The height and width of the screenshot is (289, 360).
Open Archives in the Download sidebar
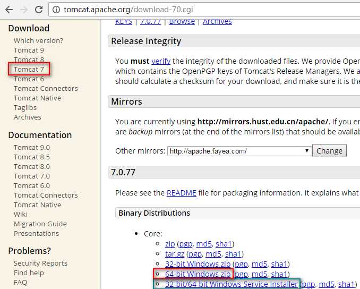click(27, 117)
